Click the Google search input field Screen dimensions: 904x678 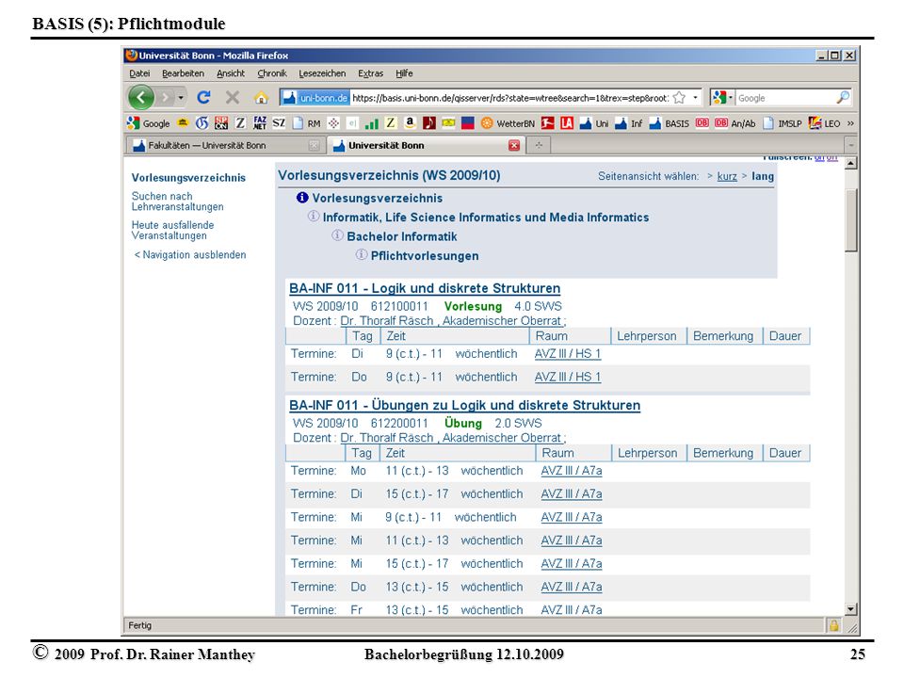coord(785,98)
